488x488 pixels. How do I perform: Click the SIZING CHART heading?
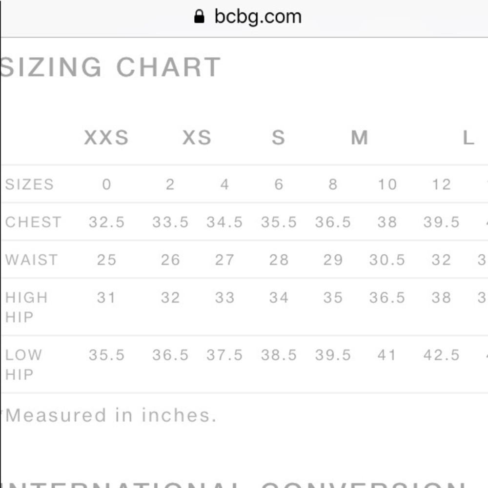point(111,67)
